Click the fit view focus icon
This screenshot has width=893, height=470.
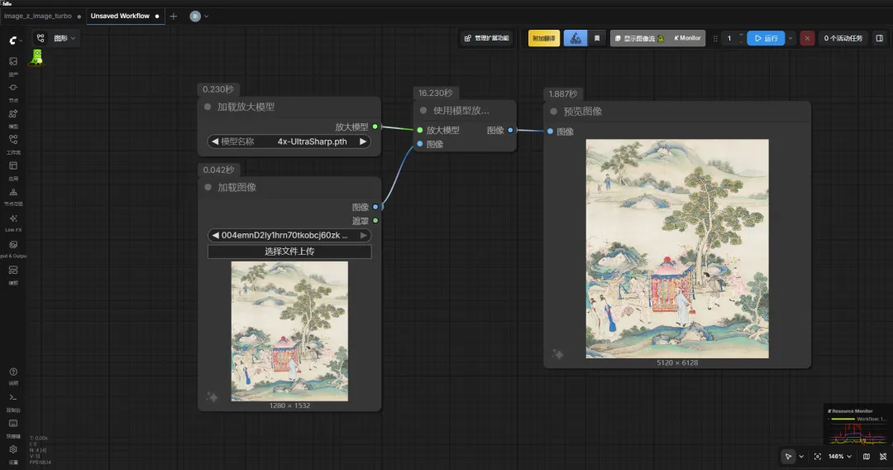817,456
